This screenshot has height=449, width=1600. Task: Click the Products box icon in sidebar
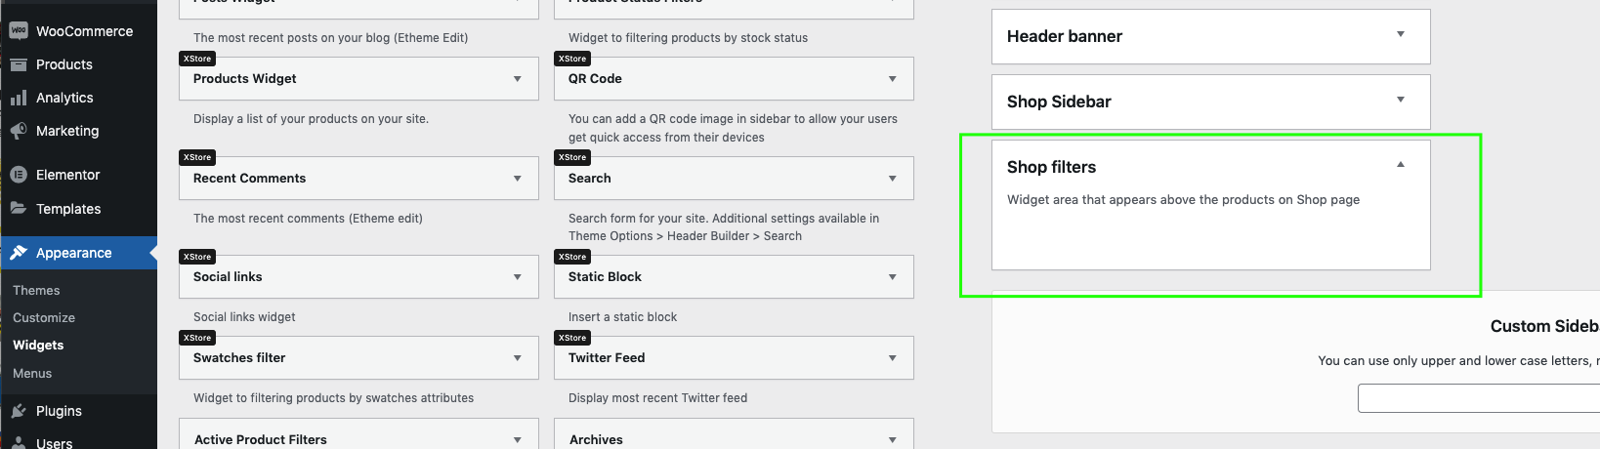19,64
